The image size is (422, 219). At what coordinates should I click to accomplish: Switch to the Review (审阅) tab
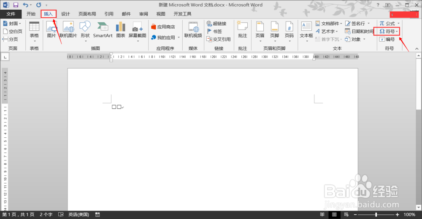point(143,14)
